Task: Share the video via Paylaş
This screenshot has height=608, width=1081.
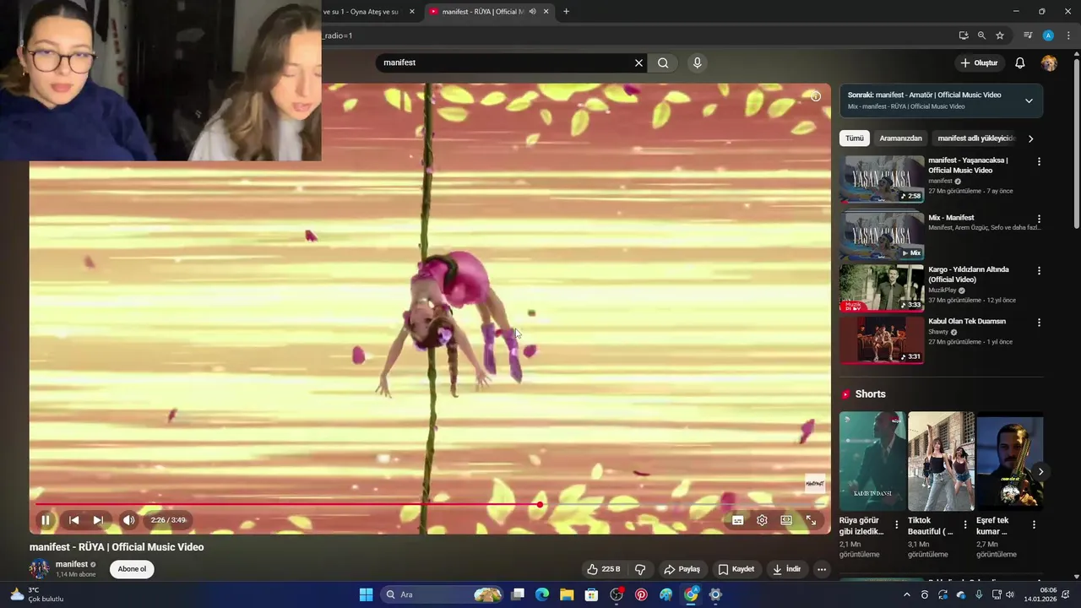Action: pos(682,569)
